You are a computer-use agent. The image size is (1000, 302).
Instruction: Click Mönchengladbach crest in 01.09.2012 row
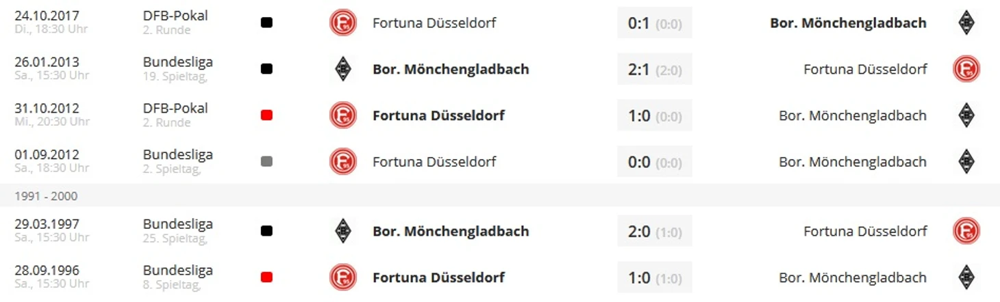click(x=966, y=162)
